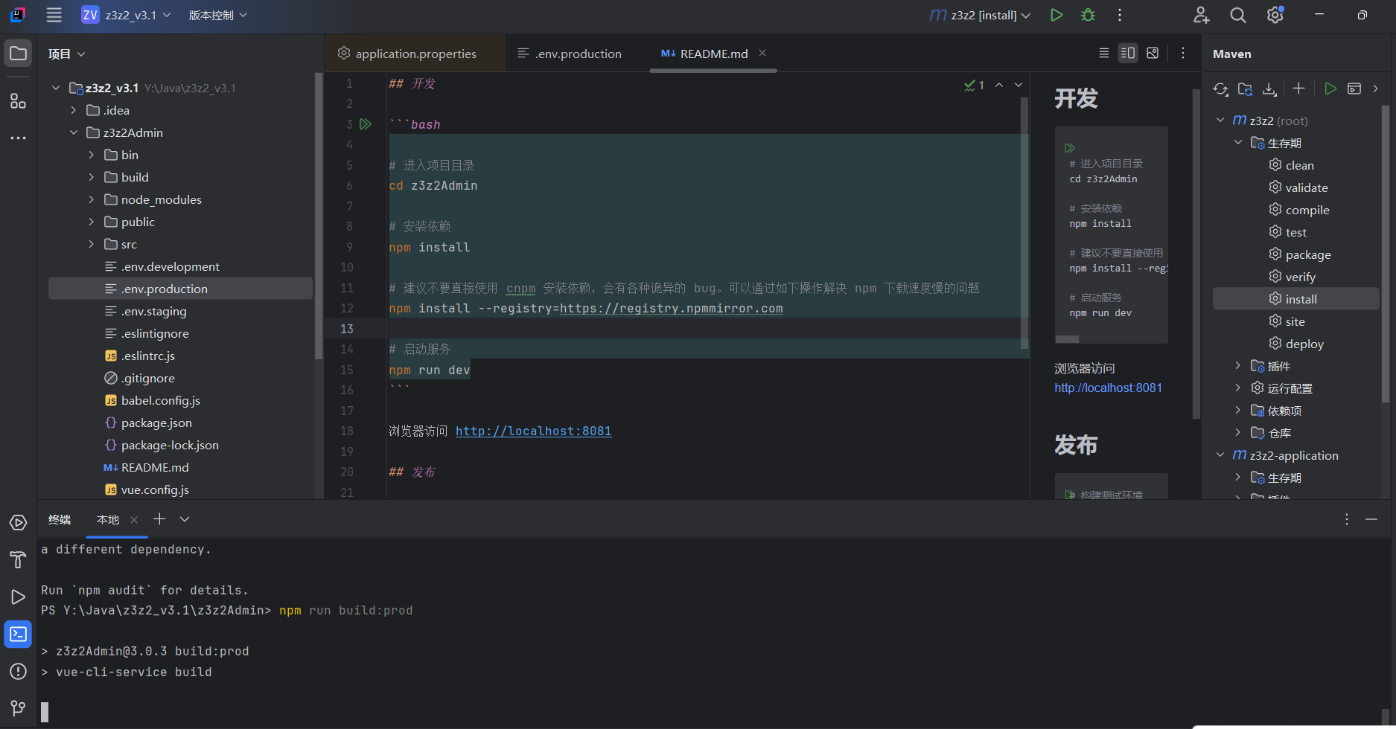This screenshot has width=1396, height=729.
Task: Open editor tabs more options
Action: pos(1182,53)
